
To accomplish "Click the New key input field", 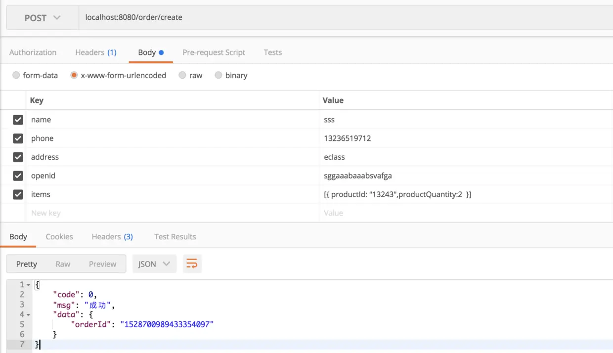I will (173, 213).
